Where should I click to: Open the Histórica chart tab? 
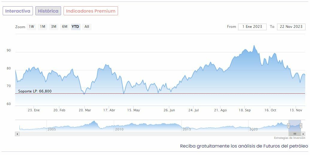48,11
